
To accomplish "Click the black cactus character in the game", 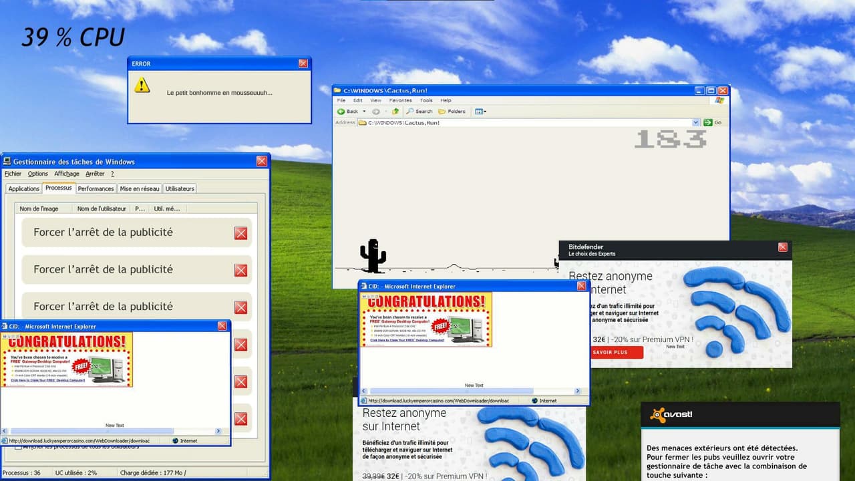I will pos(373,256).
